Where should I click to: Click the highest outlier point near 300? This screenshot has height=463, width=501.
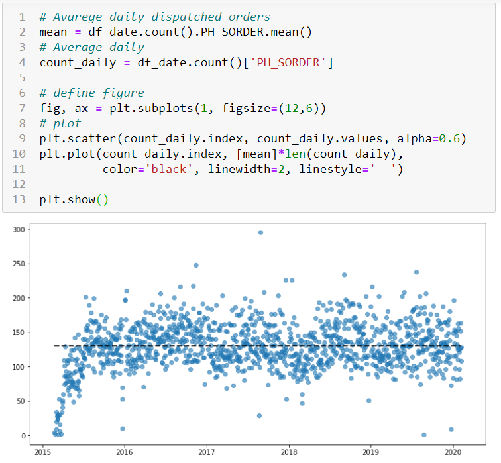(260, 232)
